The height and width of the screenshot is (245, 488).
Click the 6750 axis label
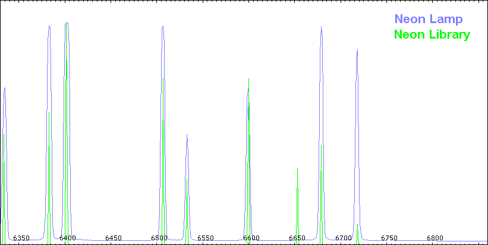pyautogui.click(x=389, y=238)
